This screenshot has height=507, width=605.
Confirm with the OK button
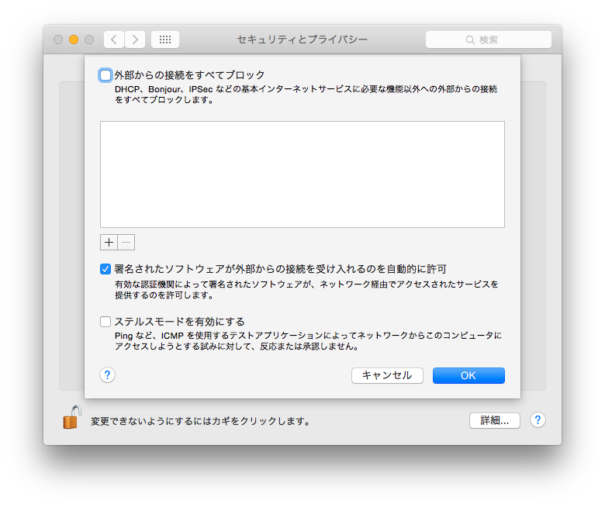click(468, 375)
